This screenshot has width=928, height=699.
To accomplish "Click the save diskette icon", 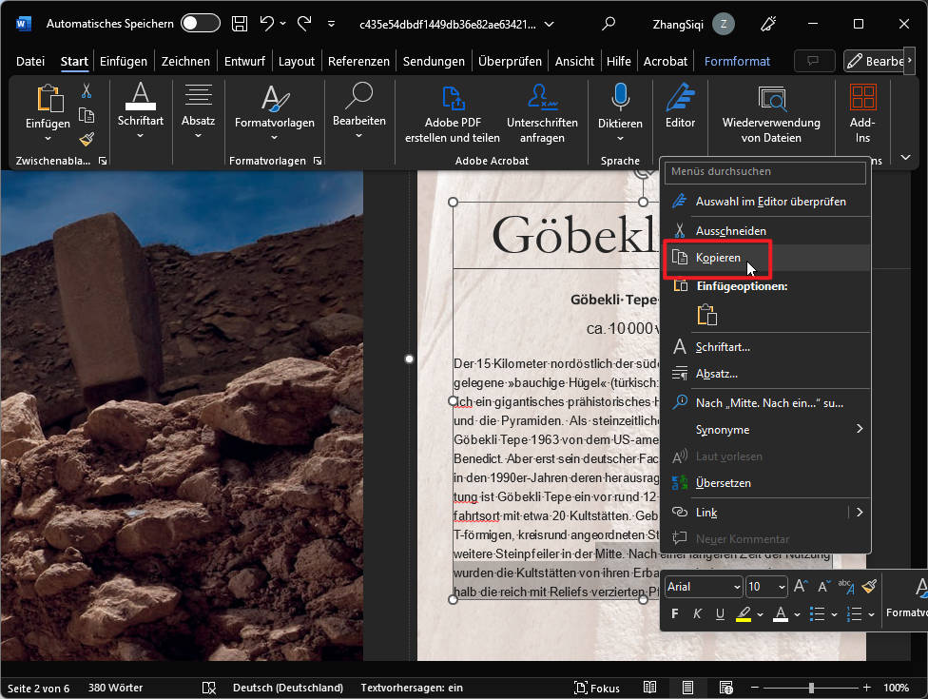I will 239,24.
